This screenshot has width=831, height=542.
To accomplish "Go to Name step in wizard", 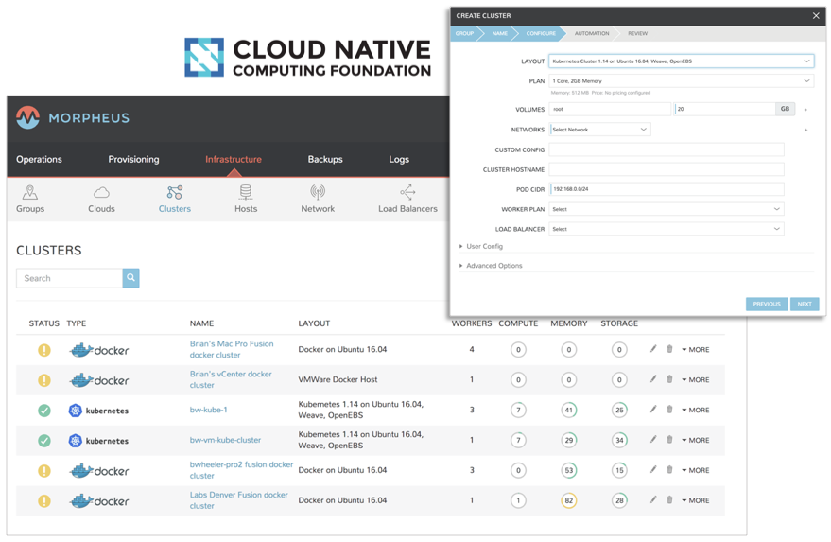I will pyautogui.click(x=500, y=33).
